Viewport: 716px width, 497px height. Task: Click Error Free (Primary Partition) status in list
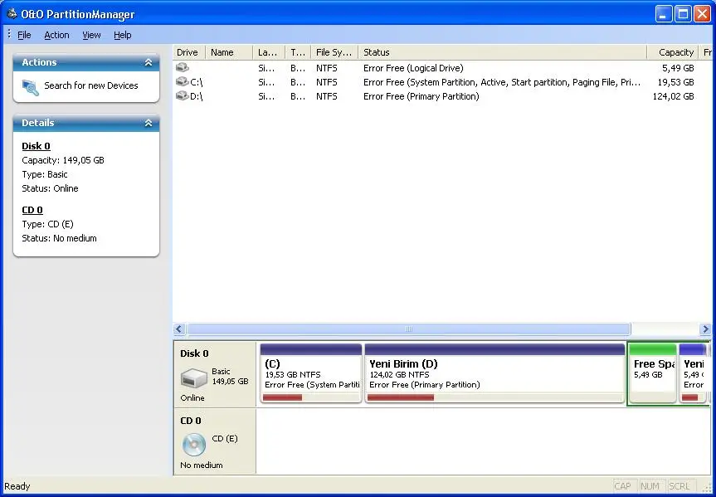click(x=421, y=96)
